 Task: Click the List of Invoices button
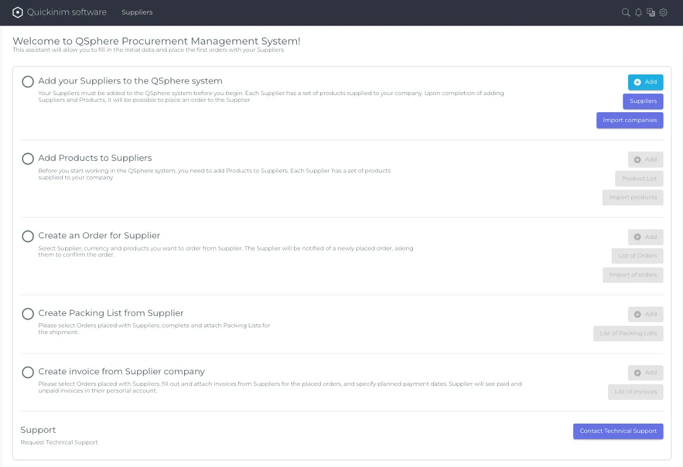[x=635, y=392]
